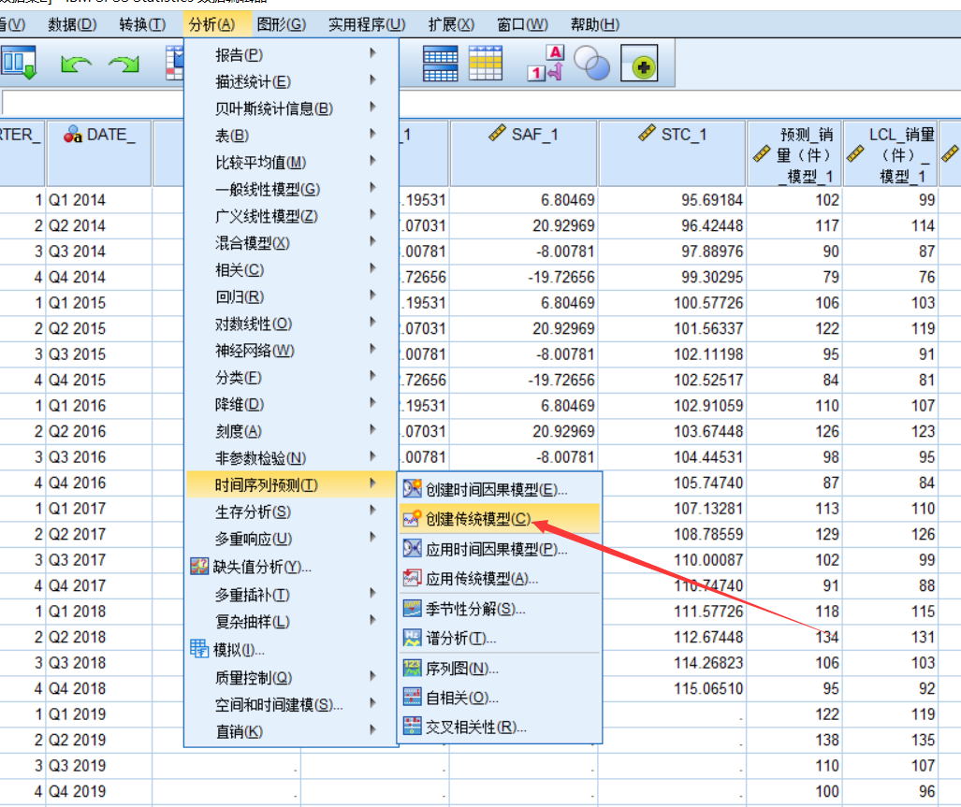Expand the 贝叶斯统计信息(B) submenu
Viewport: 961px width, 807px height.
[292, 108]
